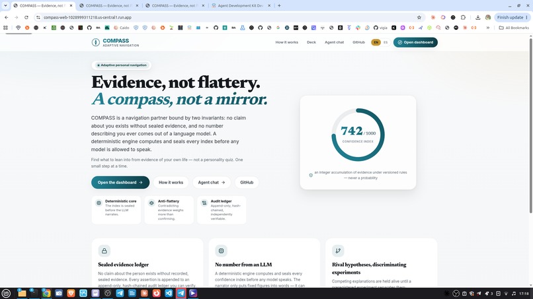Click the small icon beside integer accumulation note

pyautogui.click(x=311, y=175)
